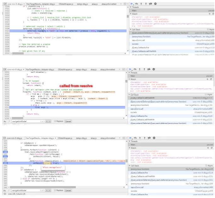Cancel search in middle screenshot
The image size is (215, 198).
[x=68, y=121]
